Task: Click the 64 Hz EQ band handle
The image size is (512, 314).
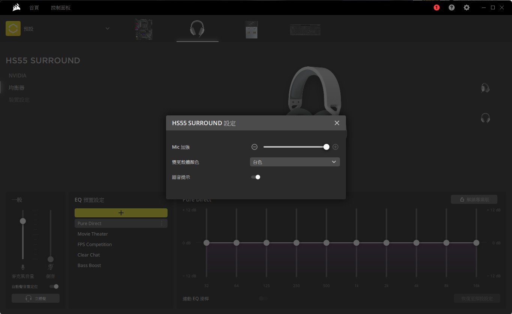Action: click(x=237, y=243)
